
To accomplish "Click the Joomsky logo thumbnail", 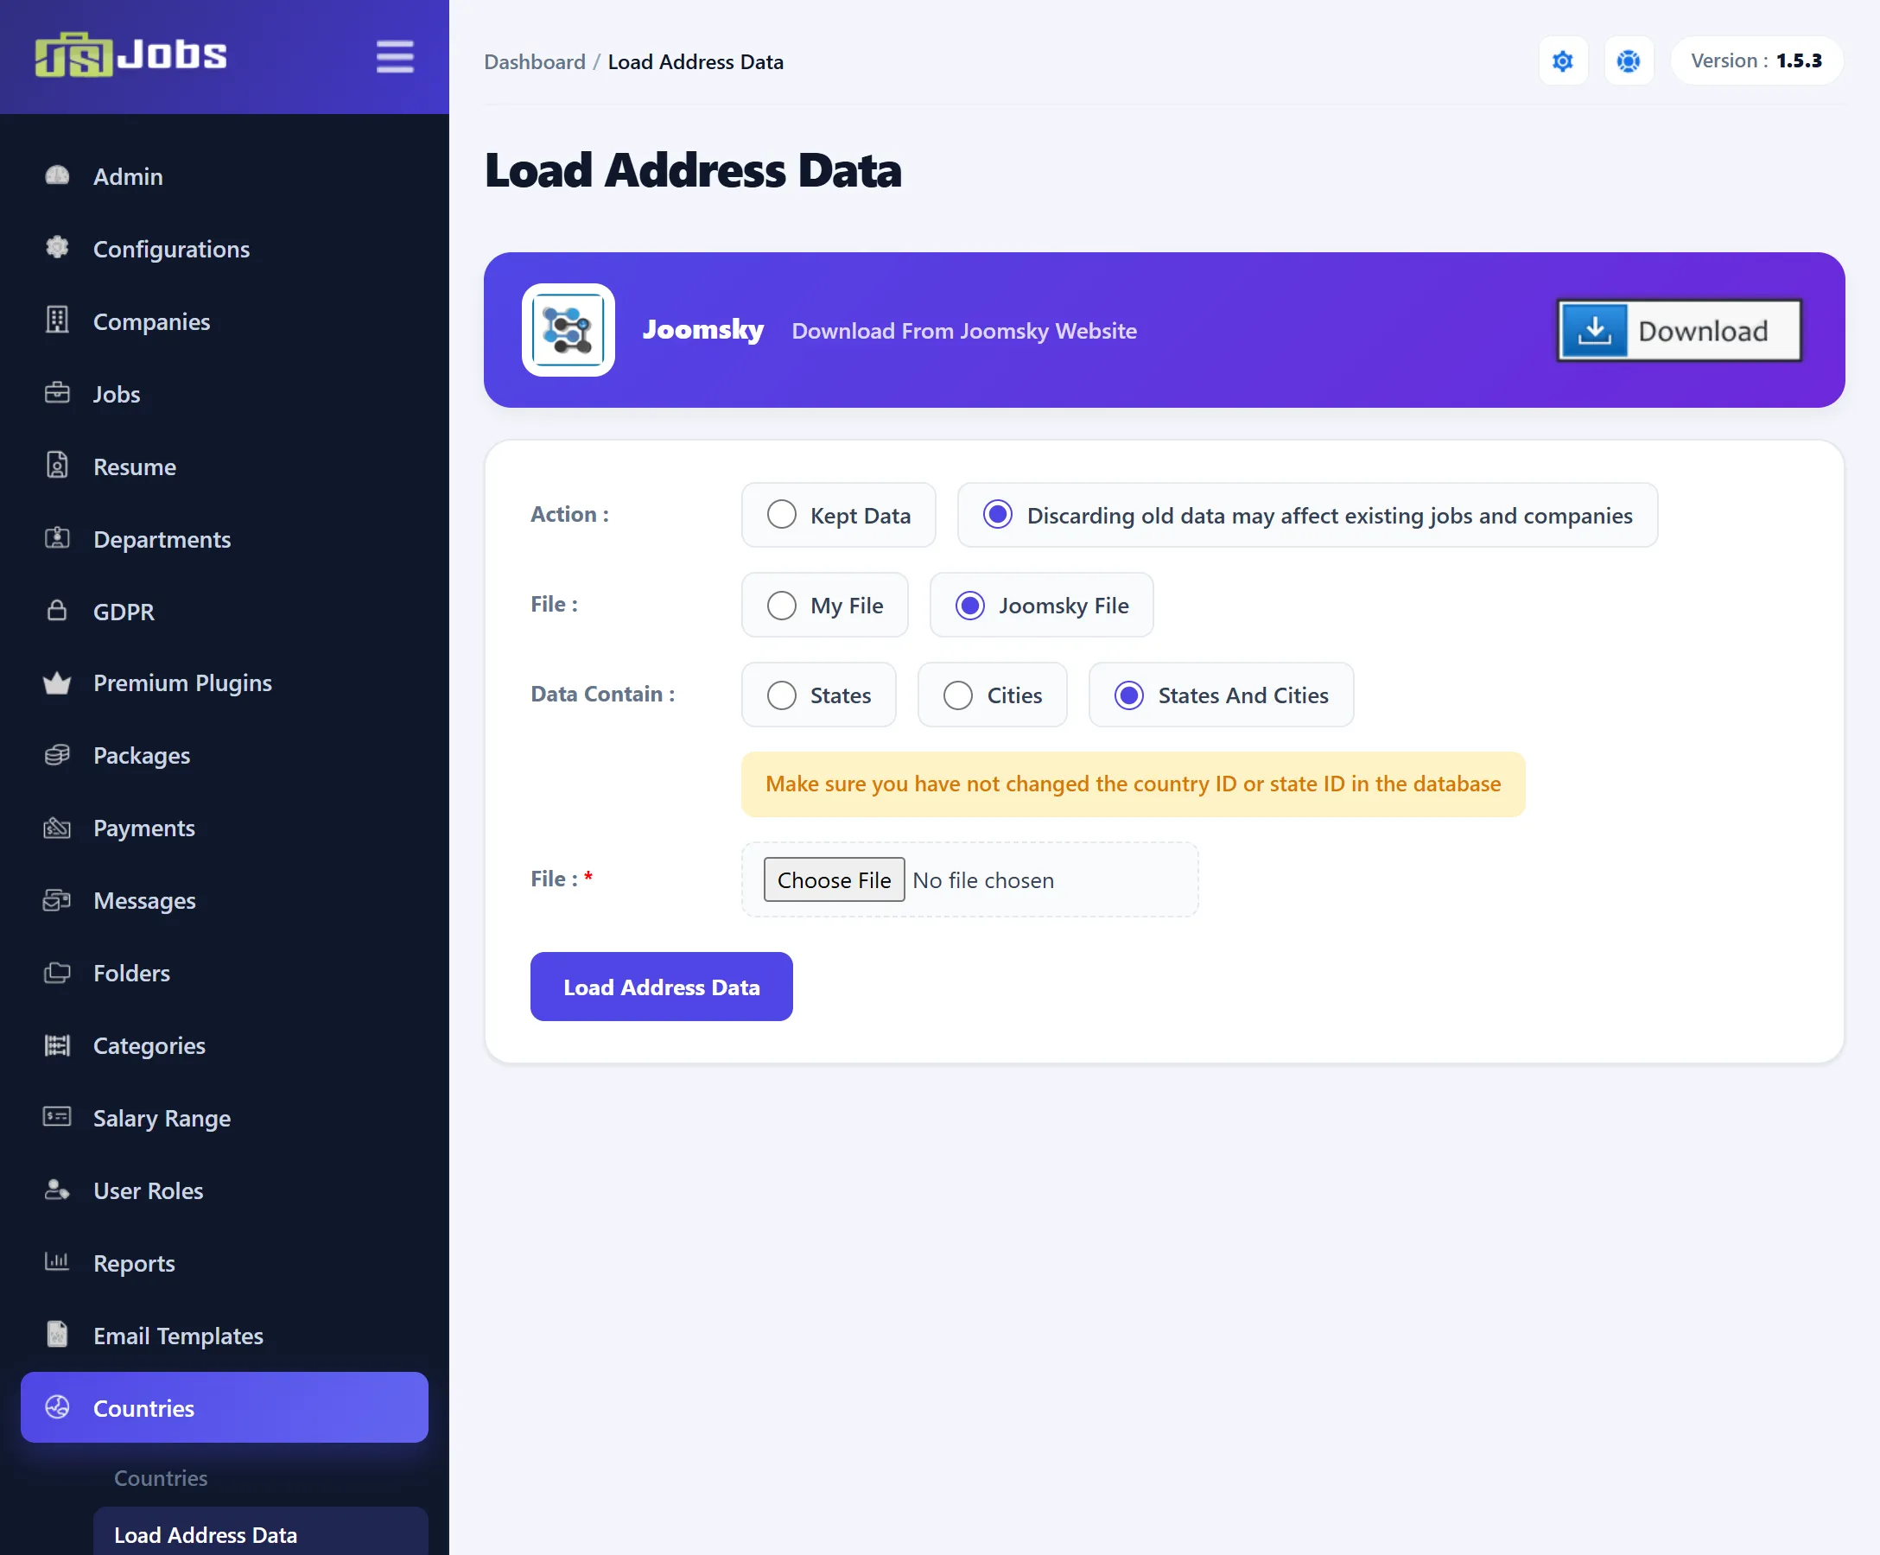I will click(x=568, y=330).
